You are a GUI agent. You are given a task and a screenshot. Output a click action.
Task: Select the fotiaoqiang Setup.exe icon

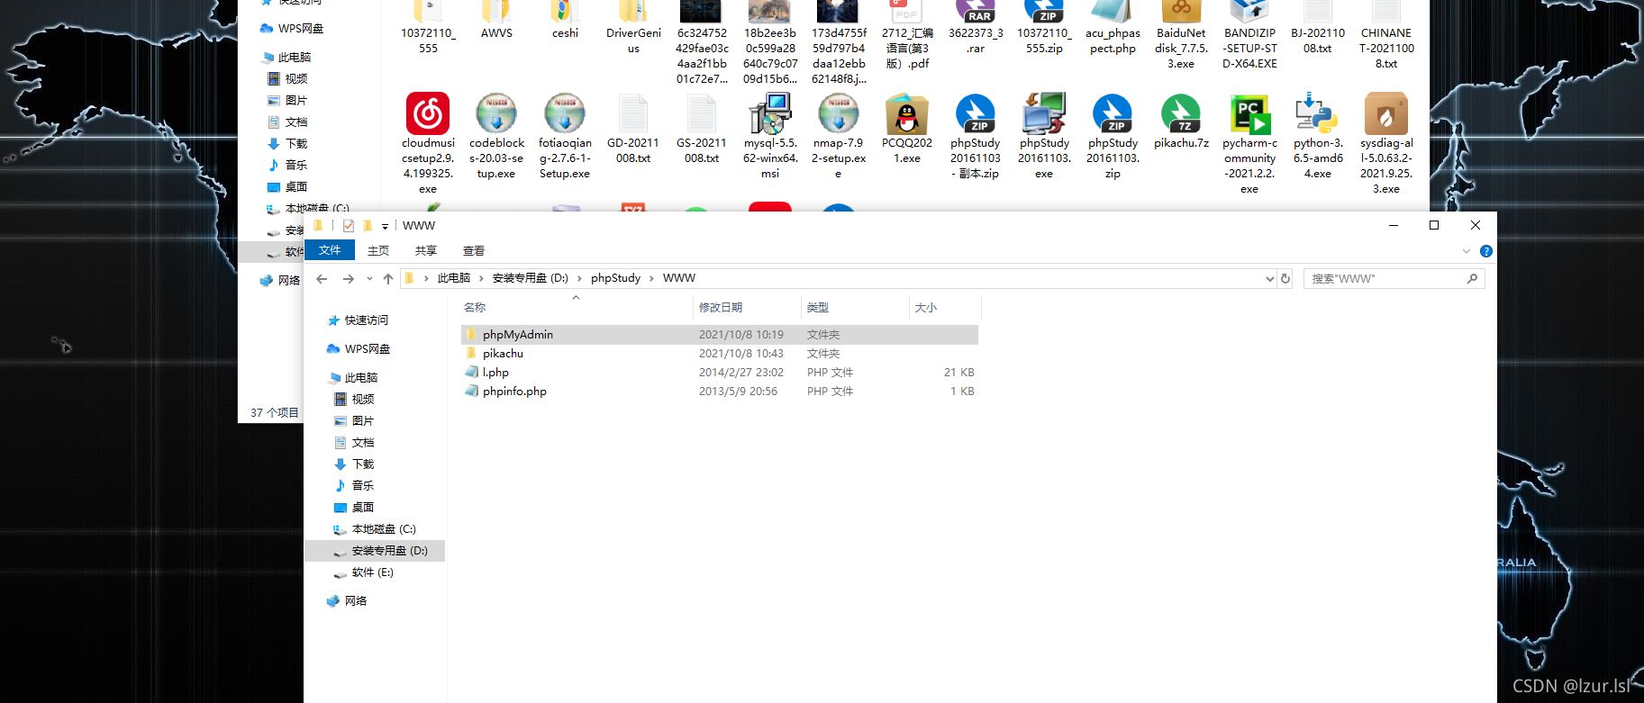[x=565, y=113]
